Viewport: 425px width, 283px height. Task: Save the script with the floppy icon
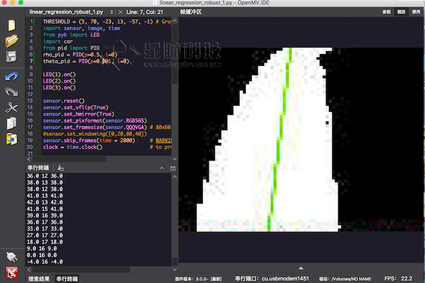coord(12,56)
